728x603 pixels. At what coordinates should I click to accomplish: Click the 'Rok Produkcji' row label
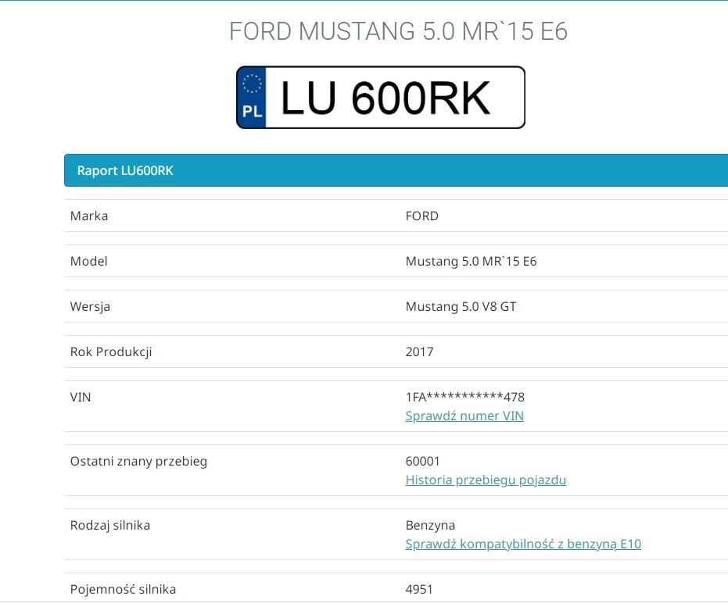click(111, 352)
